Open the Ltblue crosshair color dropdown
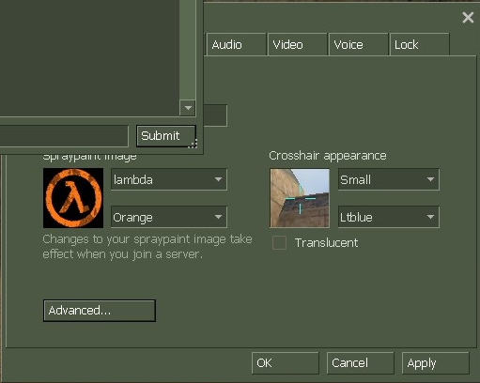This screenshot has height=383, width=480. click(x=389, y=217)
